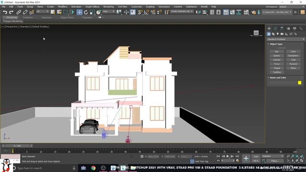Viewport: 306px width, 172px height.
Task: Select the Cameras create category icon
Action: coord(282,34)
